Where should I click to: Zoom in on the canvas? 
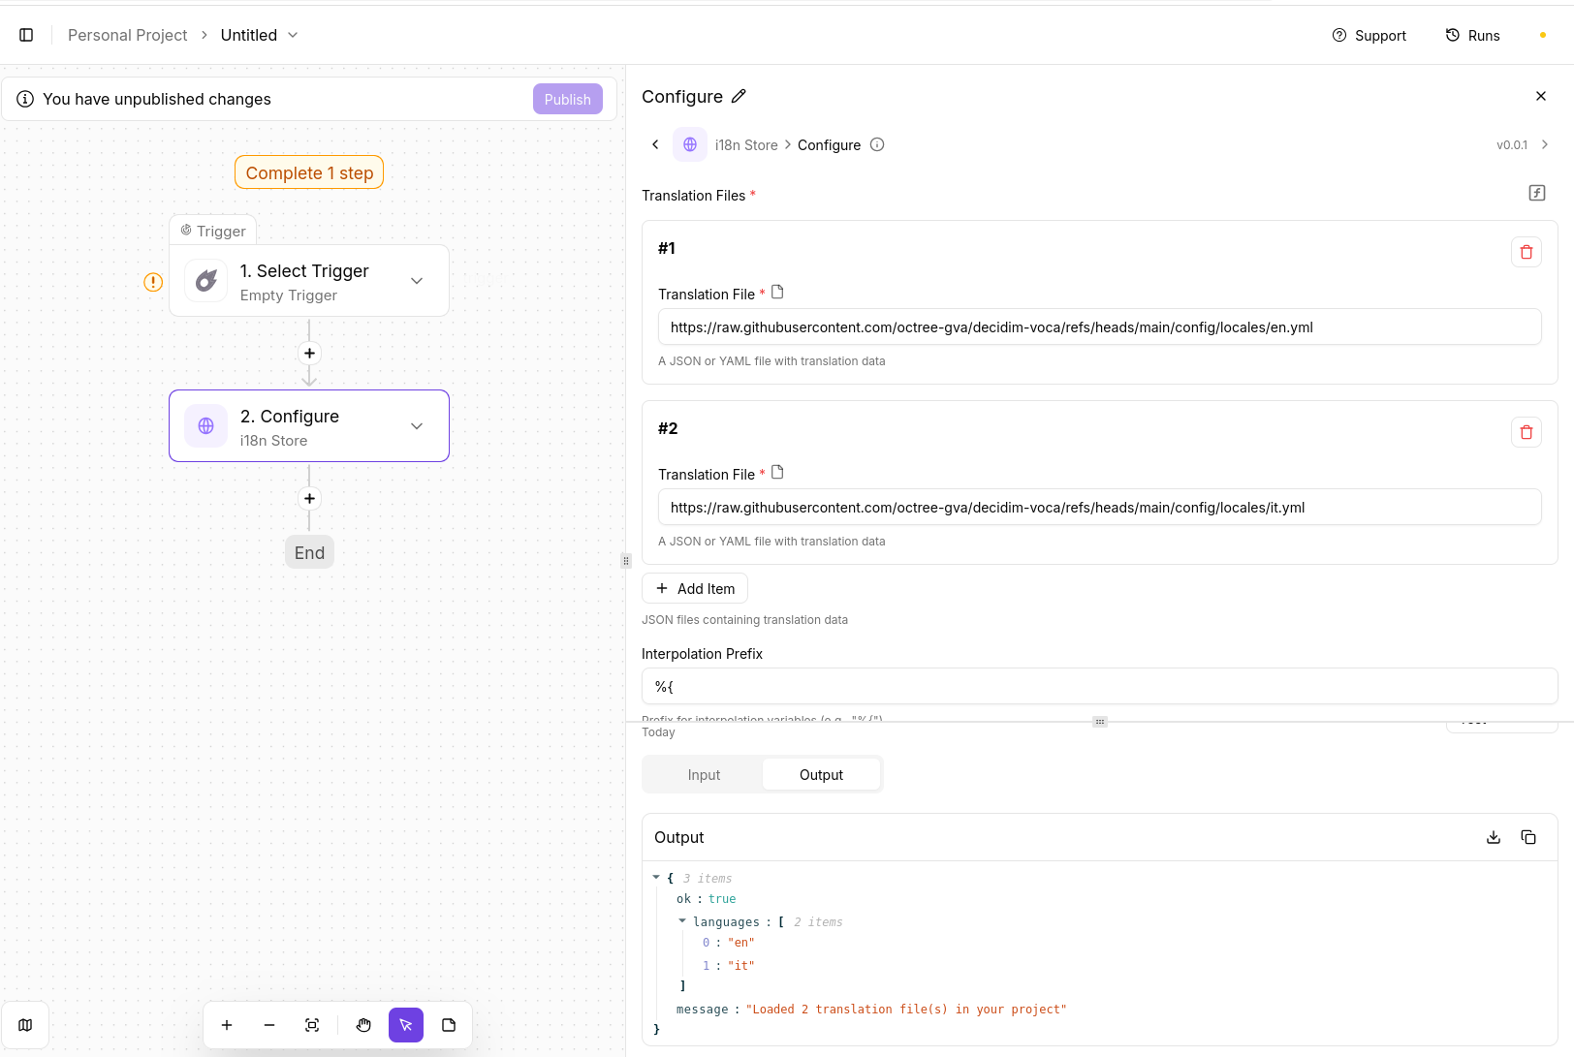pyautogui.click(x=227, y=1025)
